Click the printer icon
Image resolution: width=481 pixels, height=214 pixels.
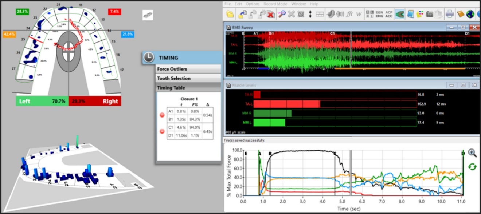[x=450, y=14]
